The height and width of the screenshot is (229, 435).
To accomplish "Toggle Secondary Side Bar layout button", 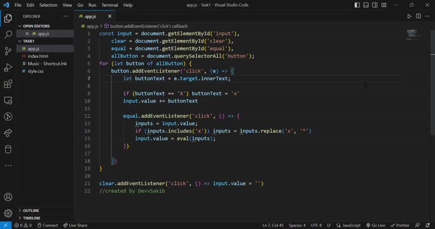I will click(375, 5).
